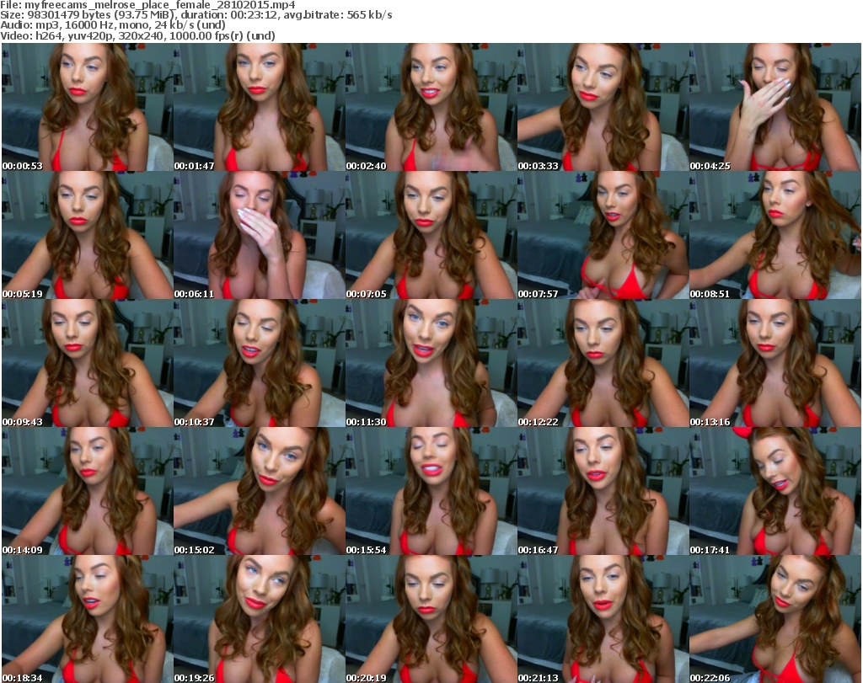Select the thumbnail stamped 00:16:47

coord(603,491)
